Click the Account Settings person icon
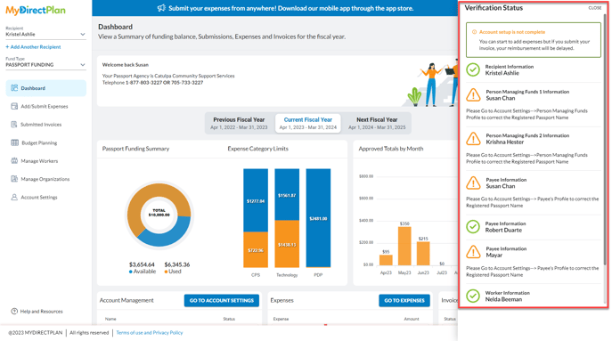This screenshot has width=612, height=341. (14, 197)
